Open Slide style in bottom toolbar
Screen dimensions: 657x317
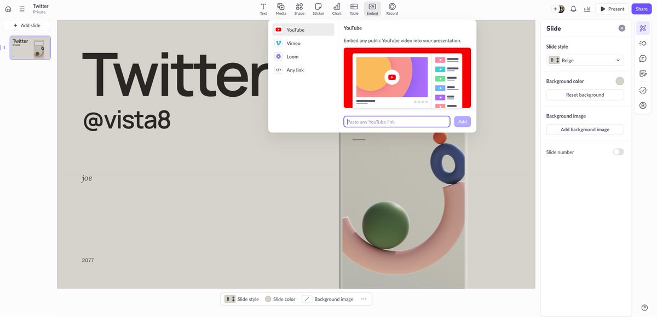(241, 299)
